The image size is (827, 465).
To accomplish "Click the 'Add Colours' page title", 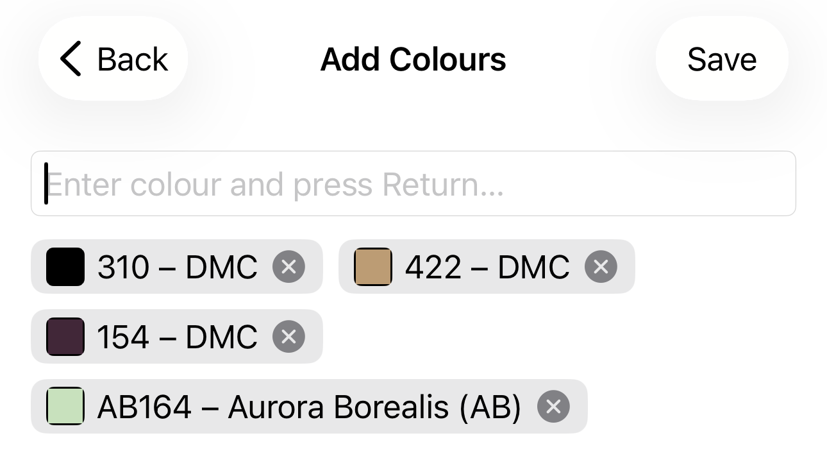I will pos(413,59).
